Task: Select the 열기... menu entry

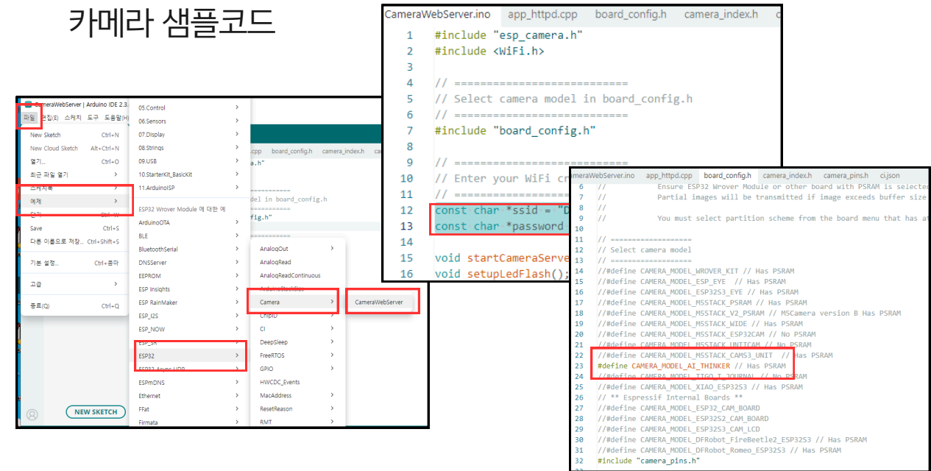Action: click(74, 162)
